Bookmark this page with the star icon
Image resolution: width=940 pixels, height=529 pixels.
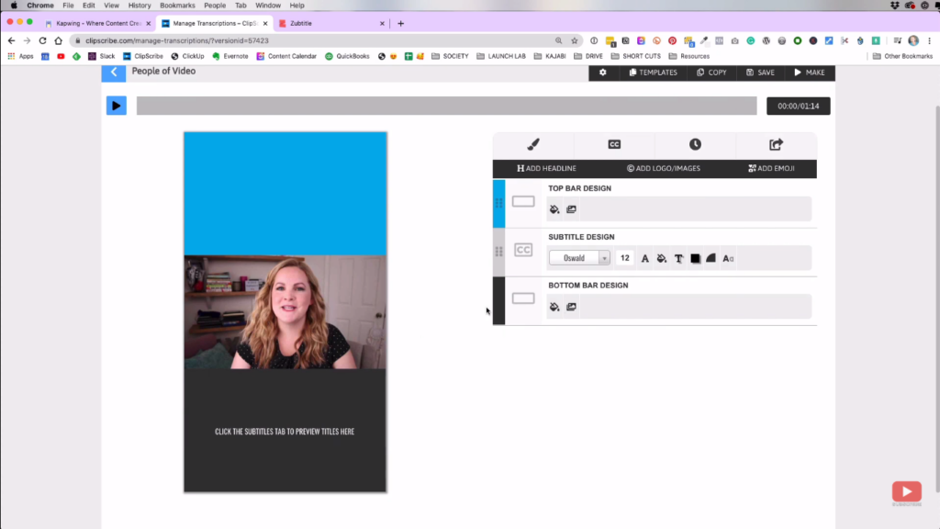(x=575, y=40)
